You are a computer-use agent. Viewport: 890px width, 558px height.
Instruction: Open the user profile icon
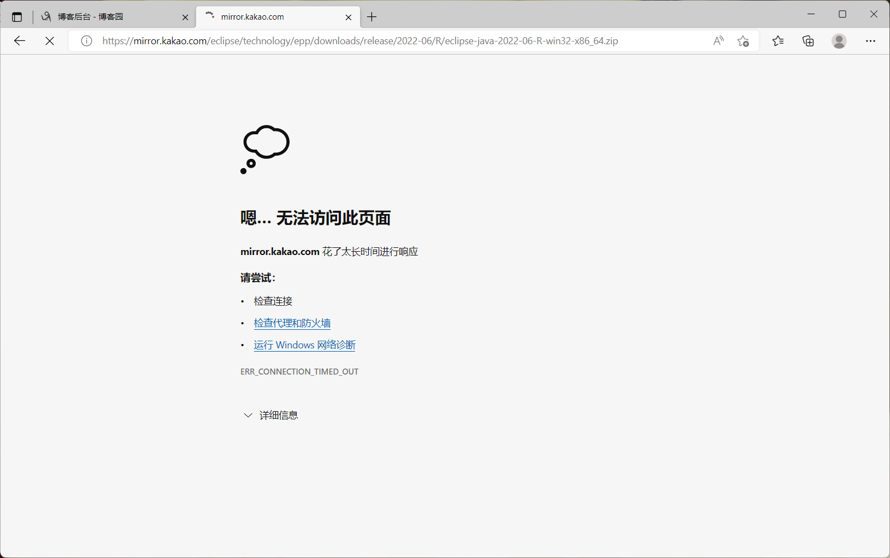point(839,41)
